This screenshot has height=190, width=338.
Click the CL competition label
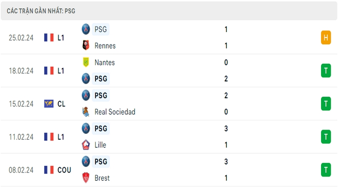(61, 104)
